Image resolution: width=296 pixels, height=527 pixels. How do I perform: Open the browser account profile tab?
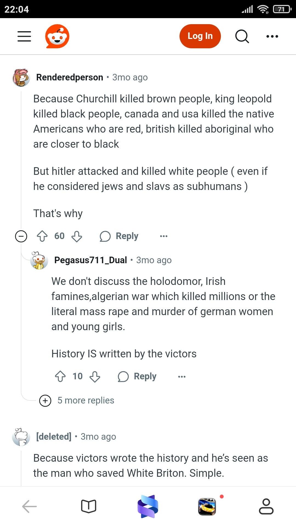[266, 506]
